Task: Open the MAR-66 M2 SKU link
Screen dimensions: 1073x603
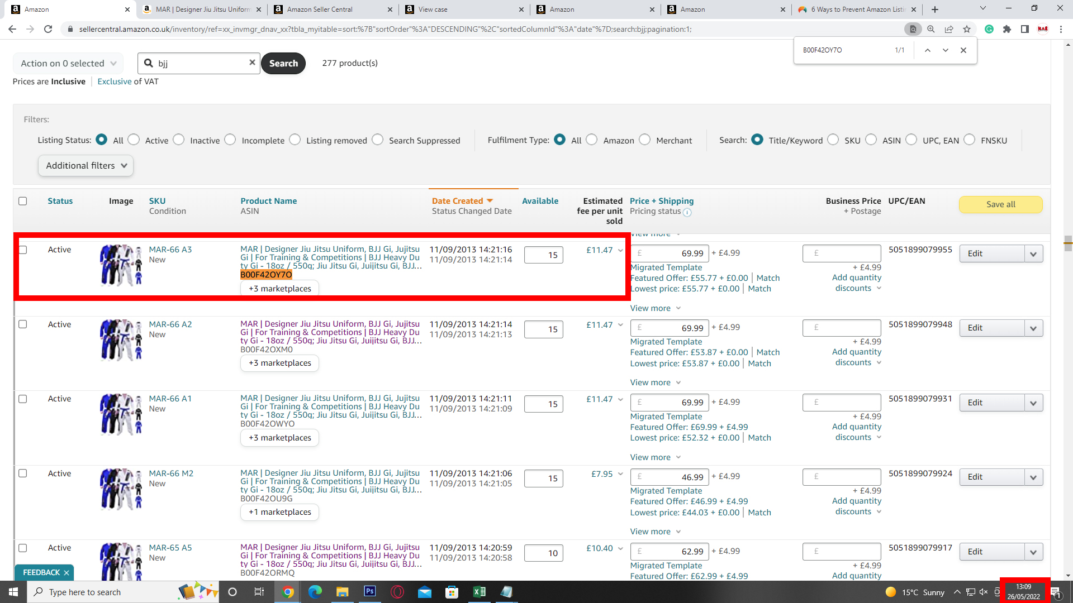Action: [x=171, y=473]
